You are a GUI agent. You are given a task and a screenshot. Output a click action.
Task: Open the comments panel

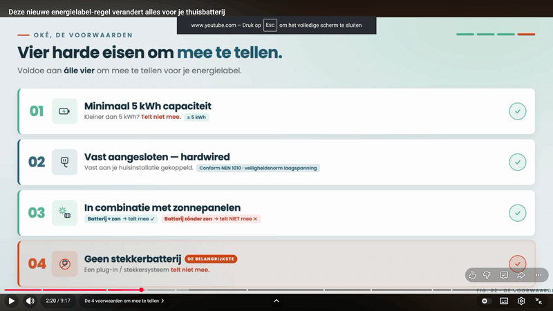pyautogui.click(x=504, y=275)
